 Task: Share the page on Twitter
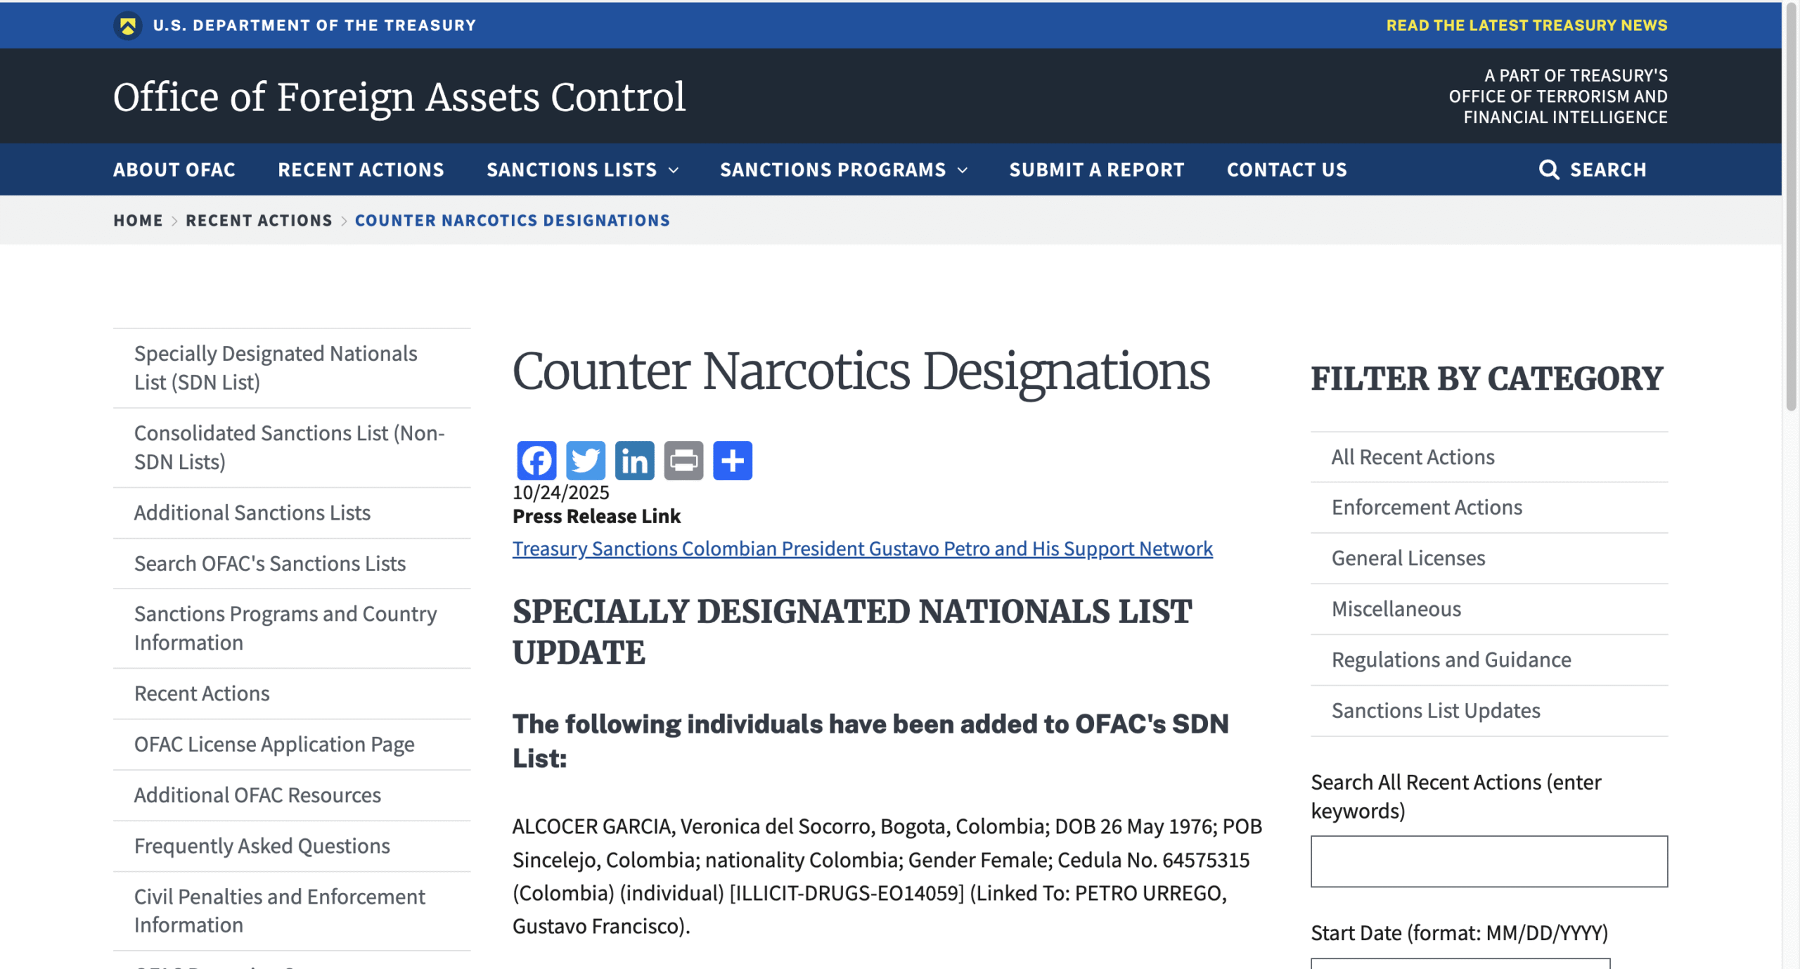click(x=585, y=461)
